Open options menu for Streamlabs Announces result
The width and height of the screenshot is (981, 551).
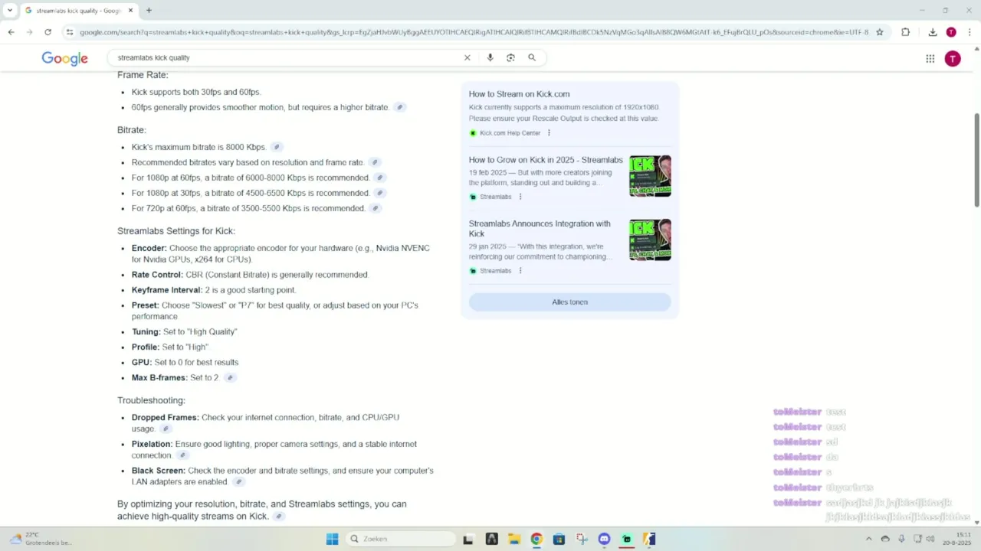(520, 271)
